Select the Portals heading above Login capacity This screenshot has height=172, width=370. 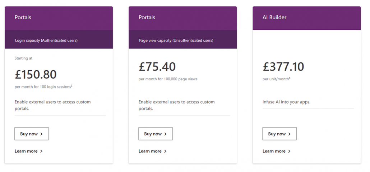tap(23, 17)
